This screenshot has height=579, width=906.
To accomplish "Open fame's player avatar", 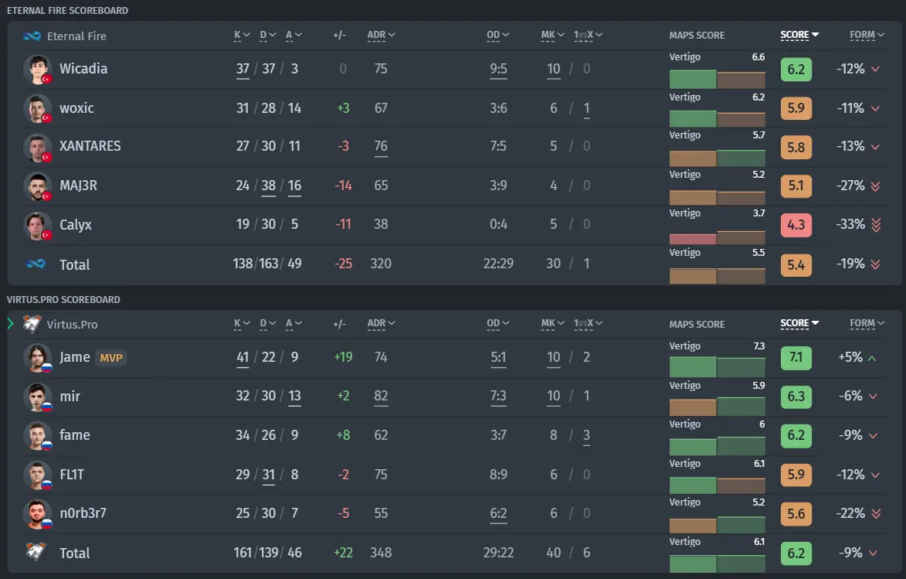I will tap(38, 435).
